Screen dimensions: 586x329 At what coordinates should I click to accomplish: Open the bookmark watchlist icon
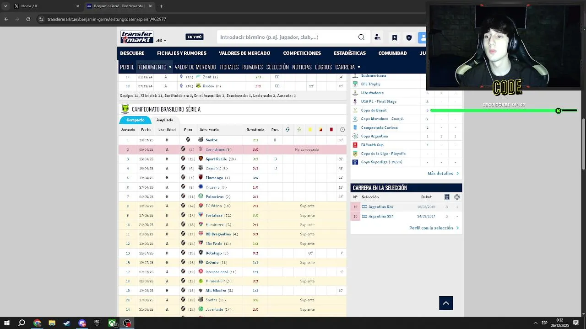[x=395, y=37]
